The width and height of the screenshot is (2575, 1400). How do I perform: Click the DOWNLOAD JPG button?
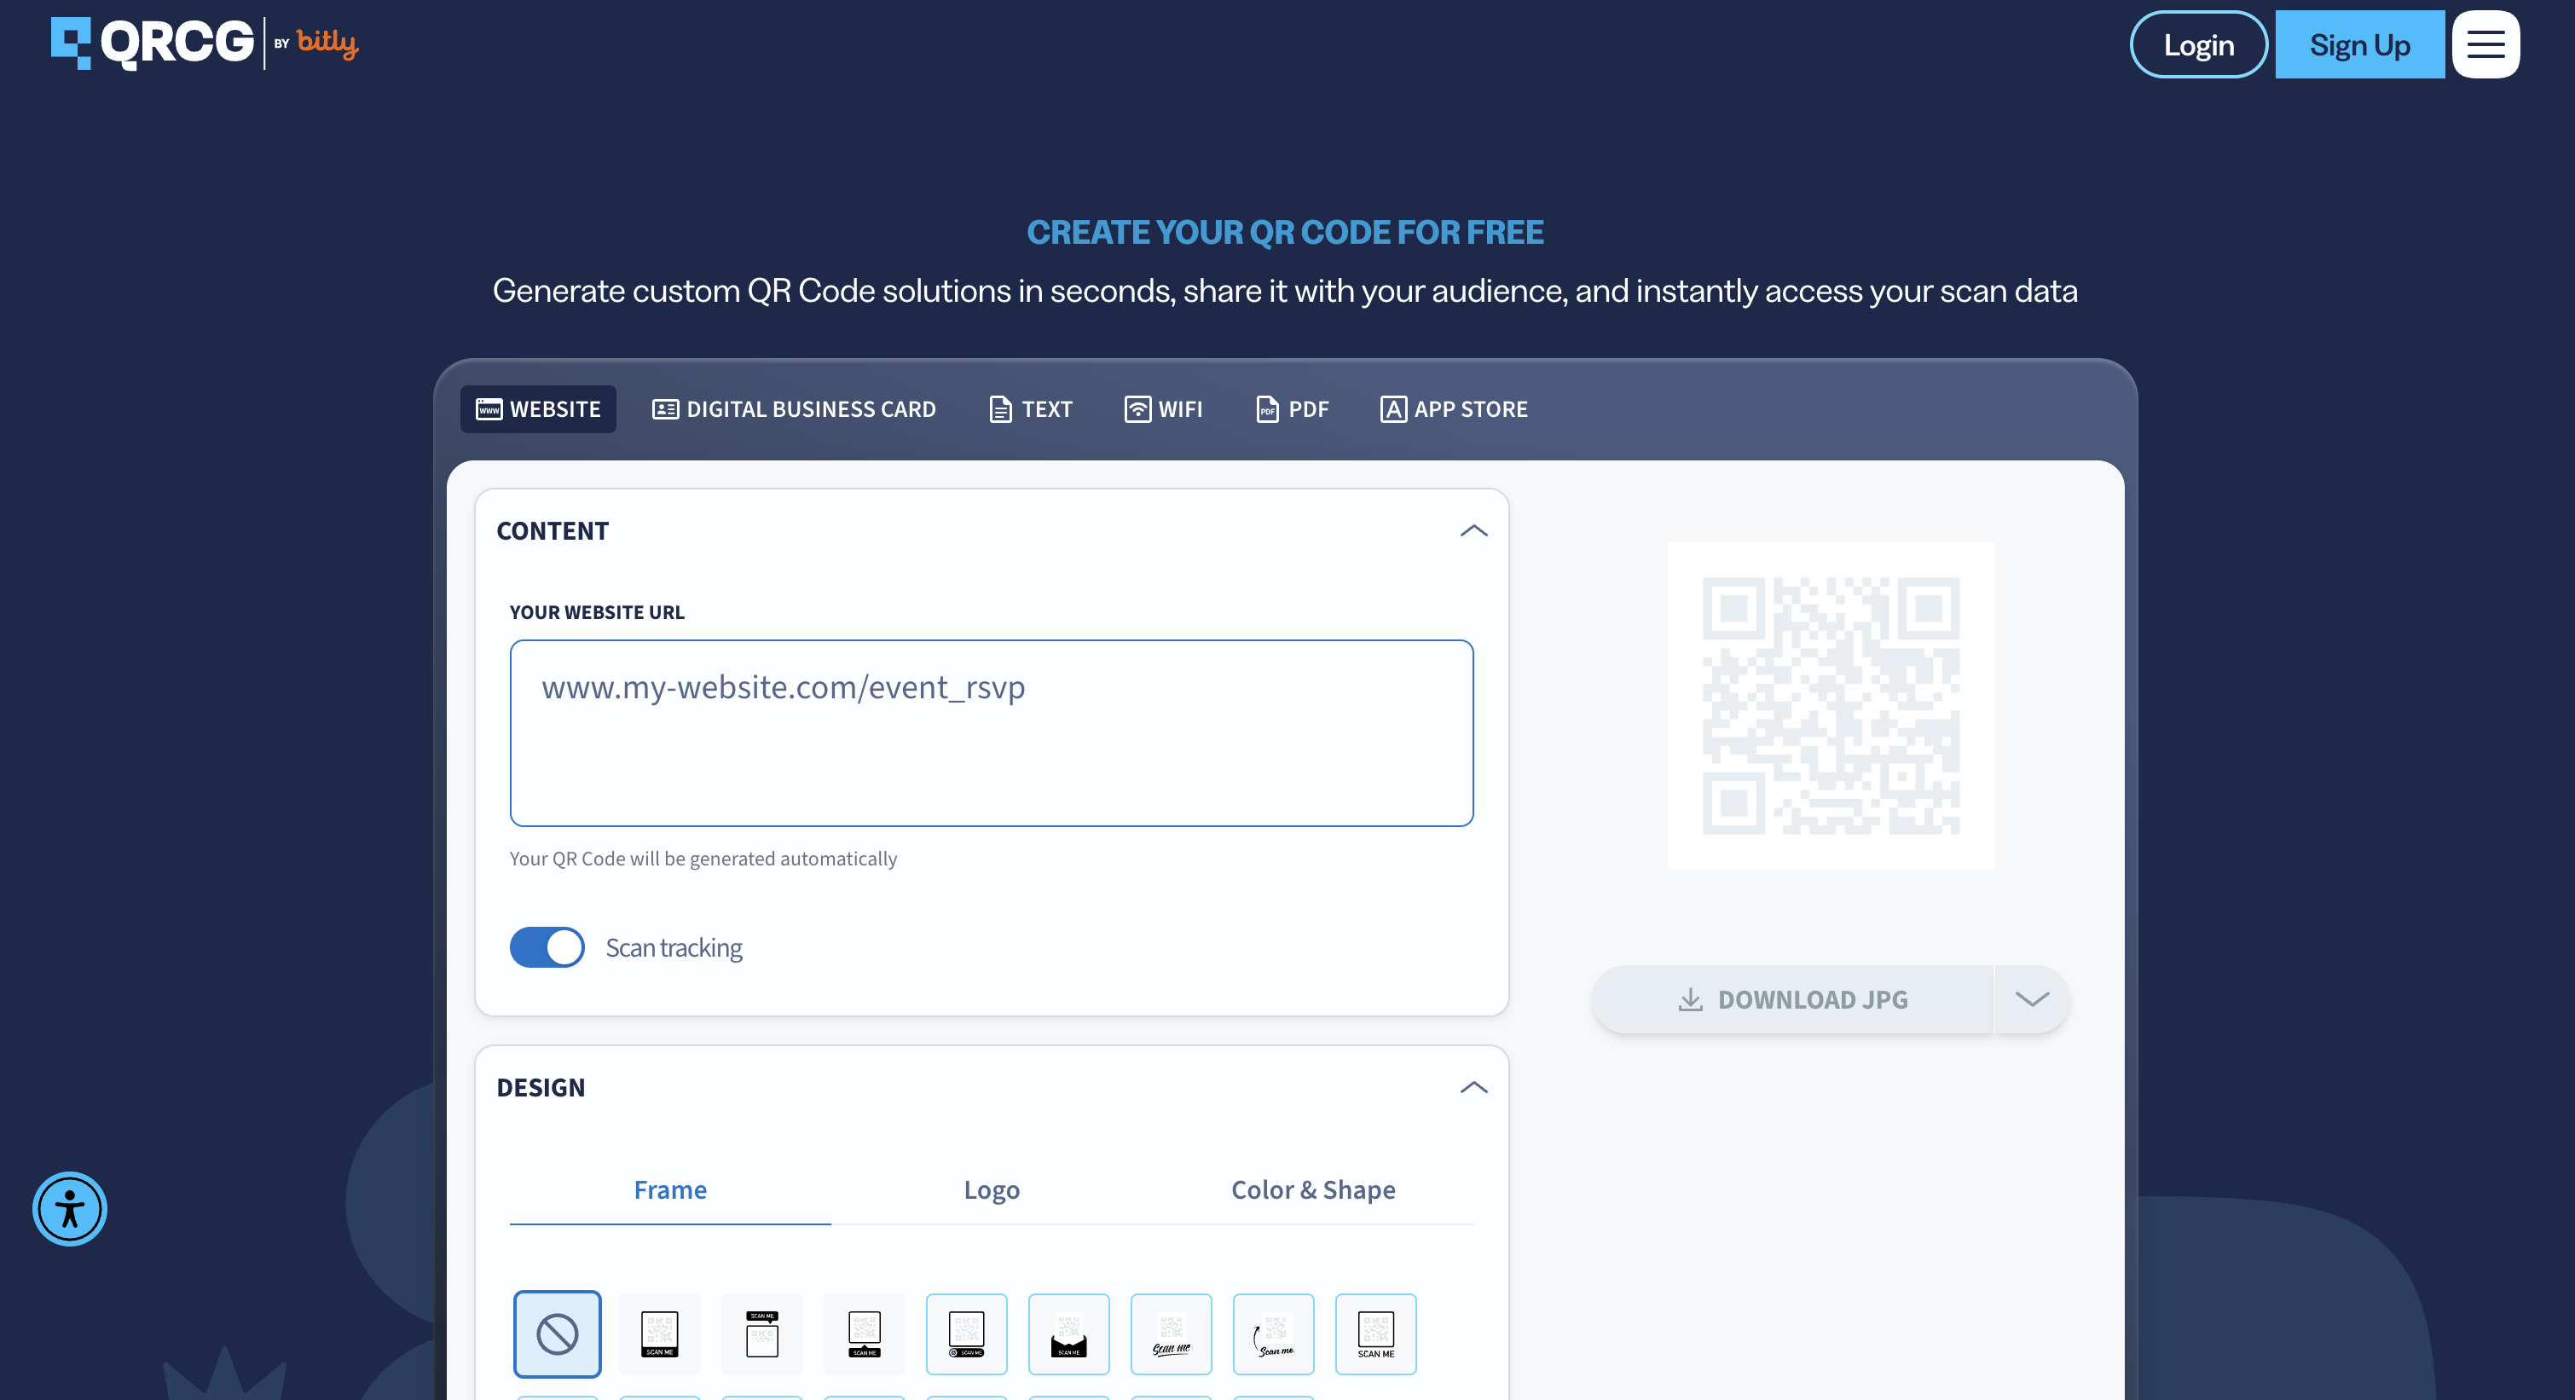[1792, 999]
